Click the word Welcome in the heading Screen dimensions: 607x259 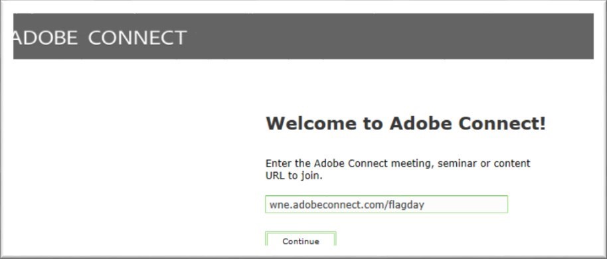coord(311,123)
